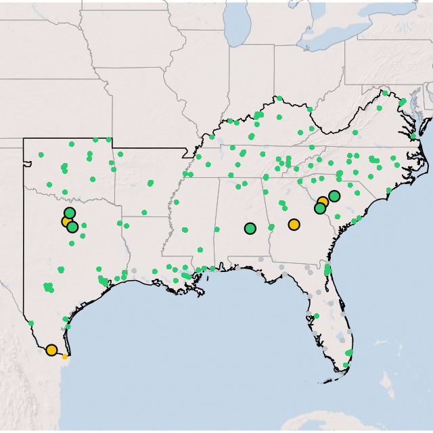Select topmost large green marker in north Texas
433x433 pixels.
coord(70,213)
